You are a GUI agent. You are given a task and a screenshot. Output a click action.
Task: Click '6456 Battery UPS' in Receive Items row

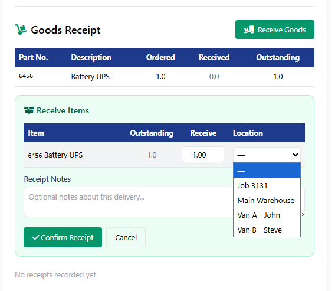click(55, 155)
